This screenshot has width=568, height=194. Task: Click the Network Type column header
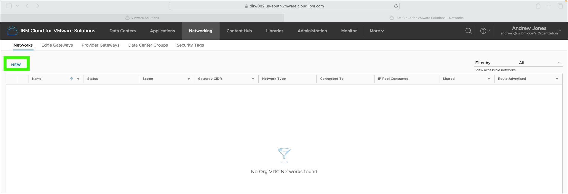point(274,79)
